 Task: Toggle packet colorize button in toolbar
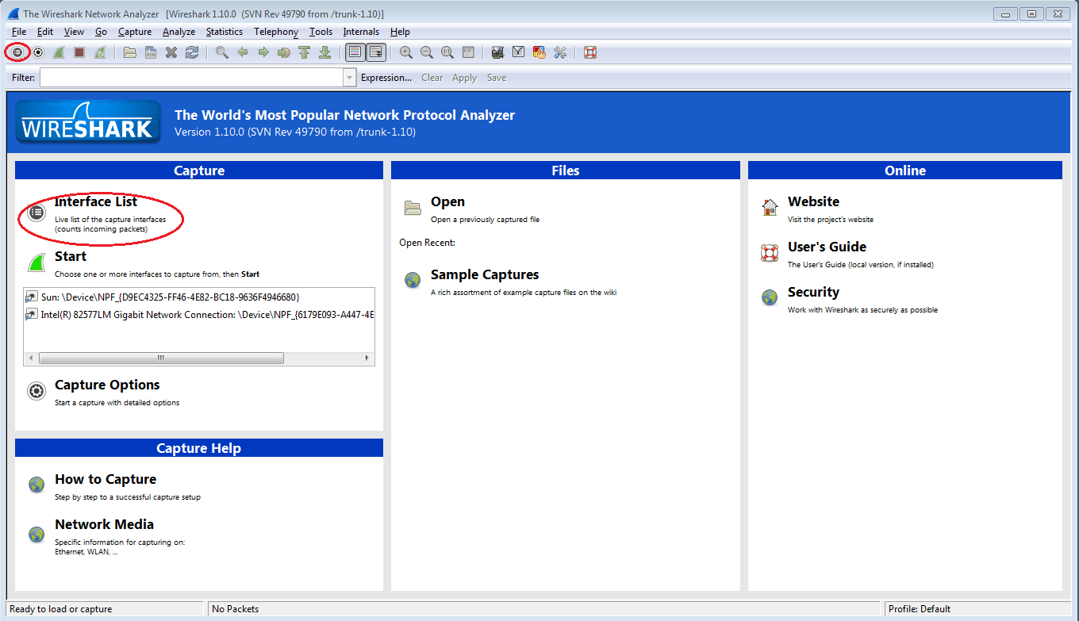point(355,52)
